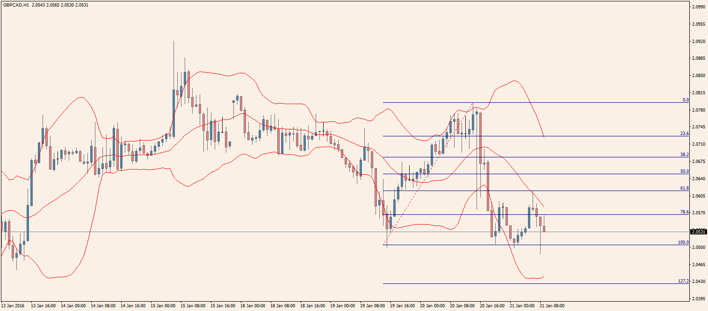Select the 18 Jan 08:00 time label
Viewport: 708px width, 311px height.
click(282, 306)
